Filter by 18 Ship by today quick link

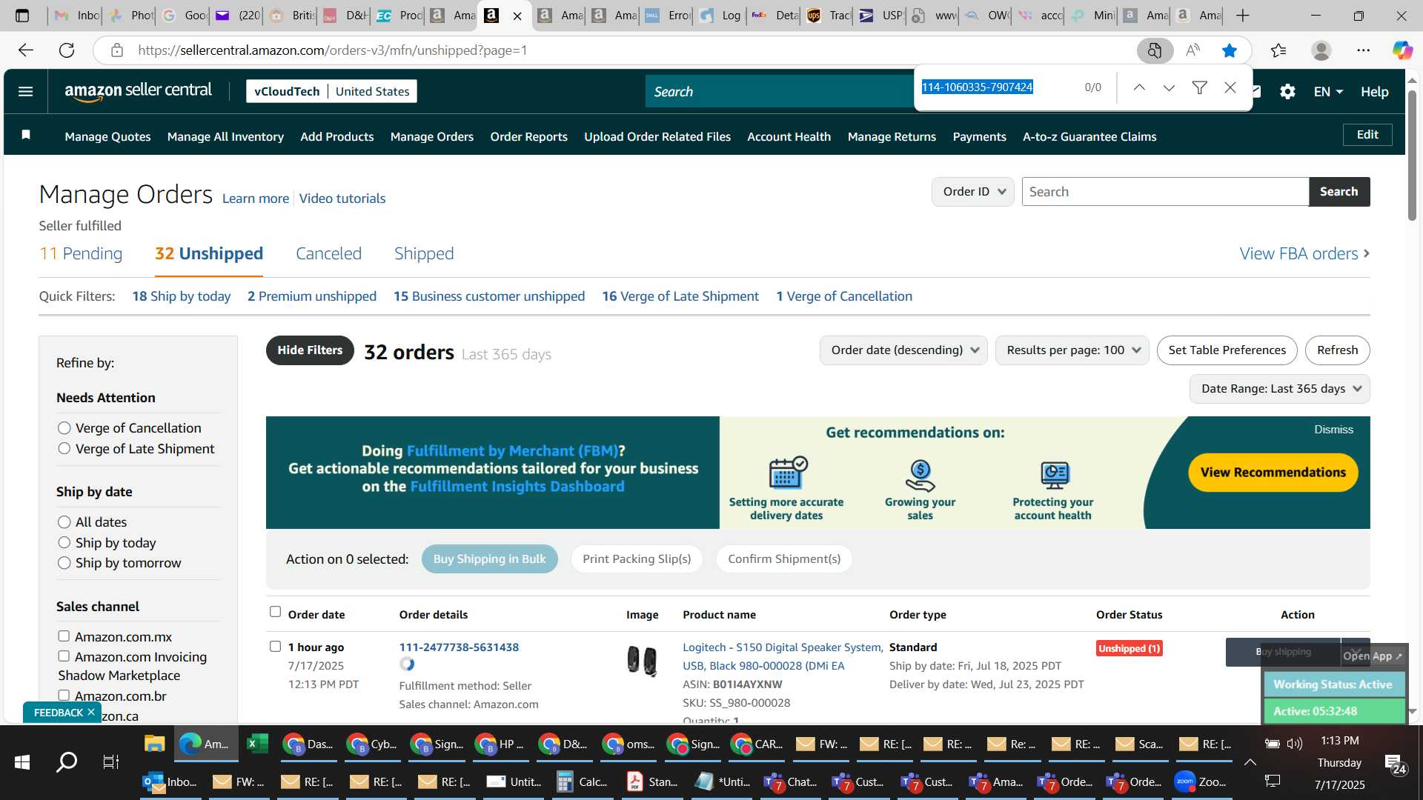(x=181, y=296)
